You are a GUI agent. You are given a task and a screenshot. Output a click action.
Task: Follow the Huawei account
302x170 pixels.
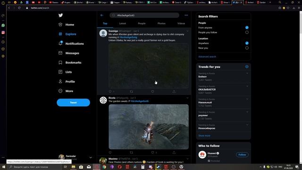click(x=242, y=155)
